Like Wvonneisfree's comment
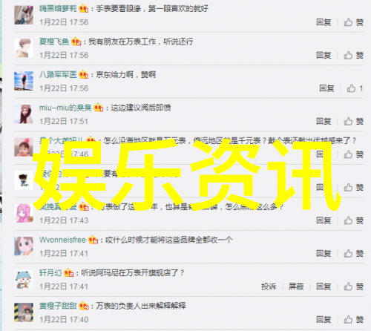The image size is (371, 331). (x=353, y=253)
